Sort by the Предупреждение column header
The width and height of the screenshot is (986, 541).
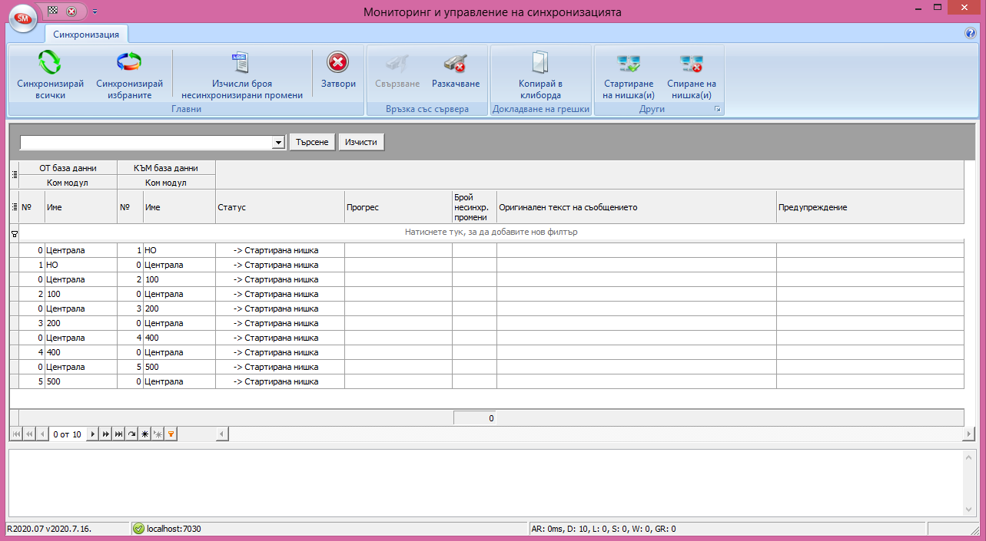[x=870, y=207]
